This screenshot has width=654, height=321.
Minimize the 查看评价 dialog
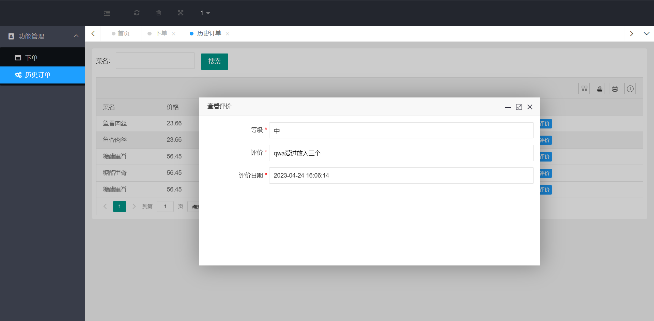click(x=508, y=107)
